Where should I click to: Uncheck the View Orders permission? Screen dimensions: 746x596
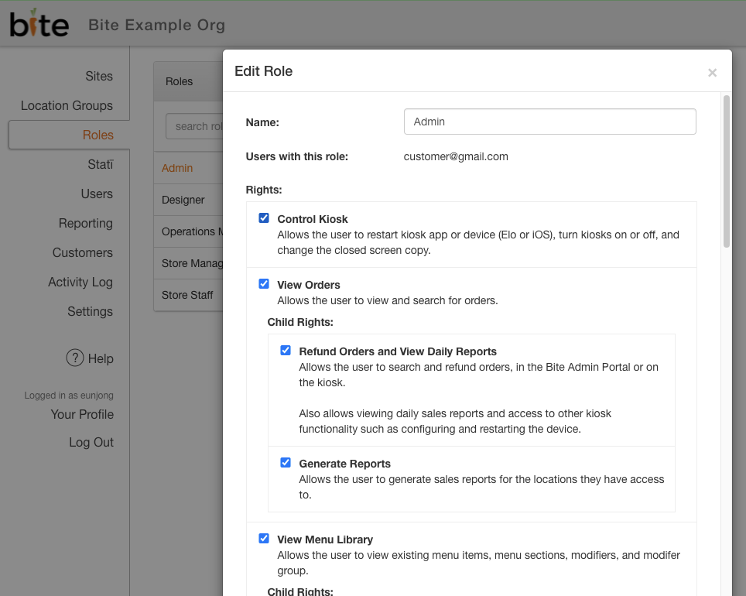tap(264, 283)
